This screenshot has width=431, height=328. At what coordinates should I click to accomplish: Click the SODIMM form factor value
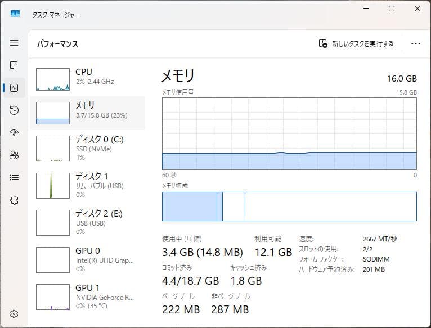tap(376, 259)
